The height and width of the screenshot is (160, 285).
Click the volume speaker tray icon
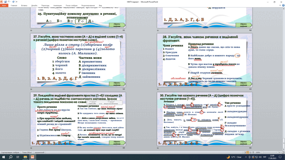pyautogui.click(x=260, y=157)
